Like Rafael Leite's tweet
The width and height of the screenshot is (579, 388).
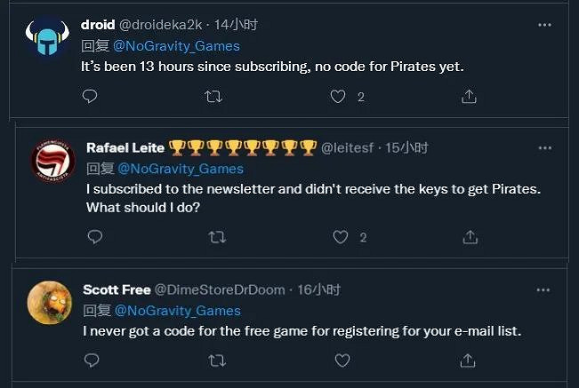coord(341,237)
